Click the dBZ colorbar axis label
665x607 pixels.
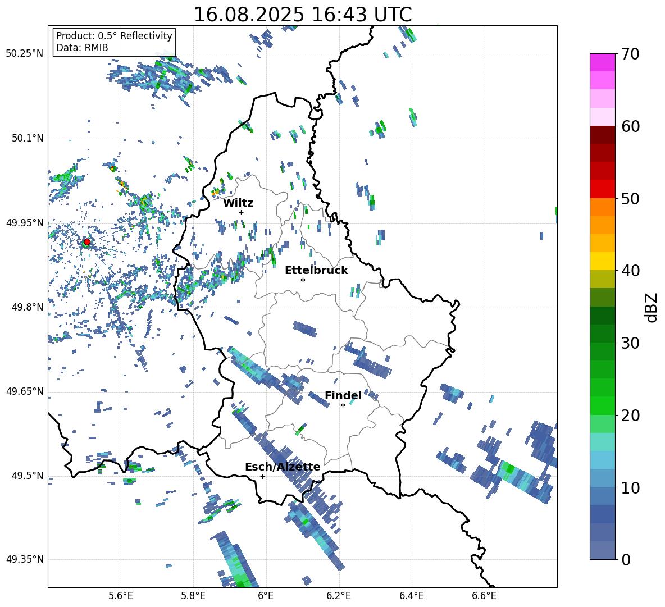tap(651, 307)
